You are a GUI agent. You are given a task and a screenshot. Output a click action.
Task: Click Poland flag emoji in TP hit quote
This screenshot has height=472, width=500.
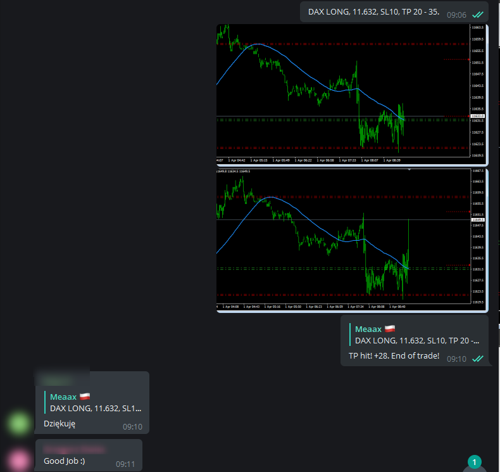point(389,329)
